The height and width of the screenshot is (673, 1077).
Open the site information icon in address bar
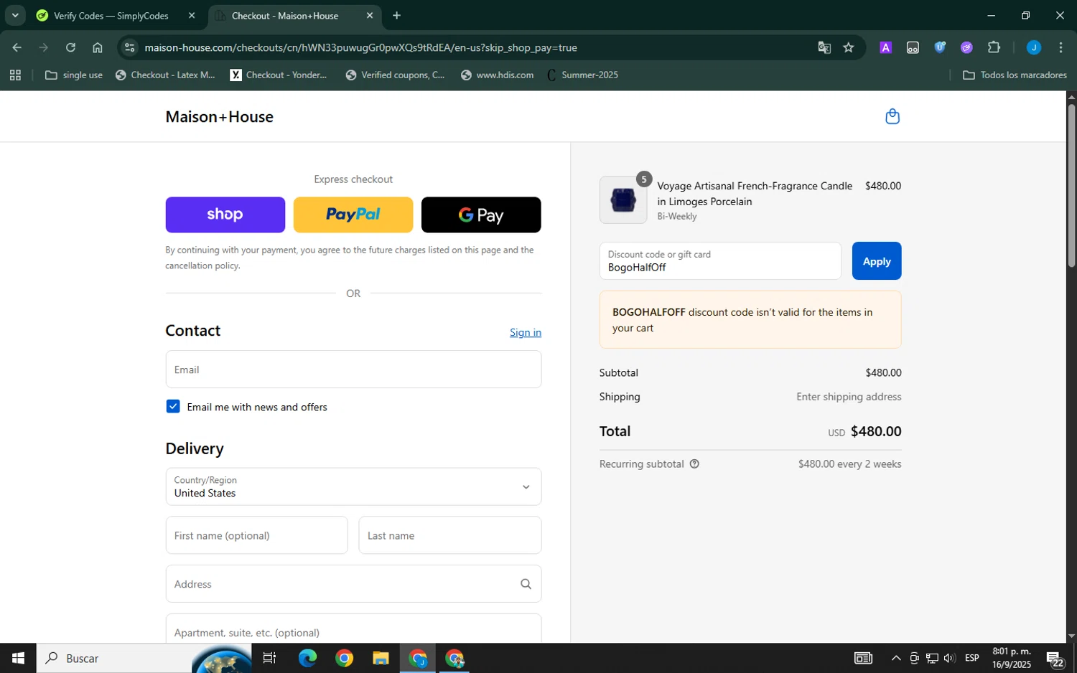click(x=129, y=48)
